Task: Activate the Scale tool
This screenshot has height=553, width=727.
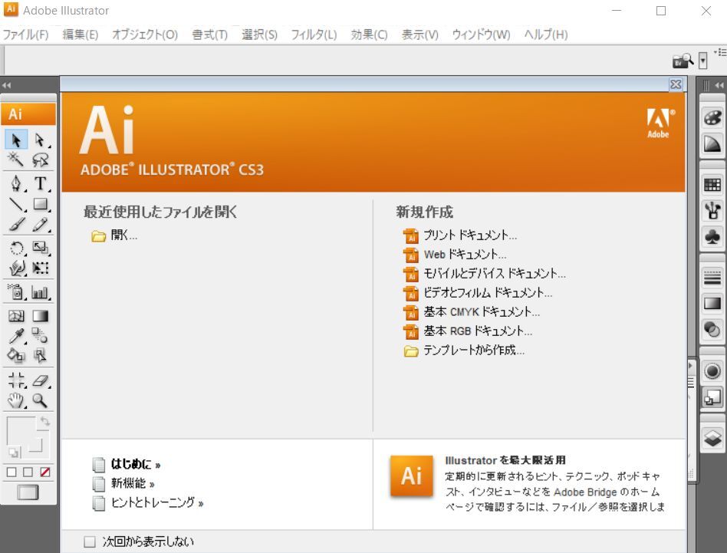Action: (x=41, y=248)
